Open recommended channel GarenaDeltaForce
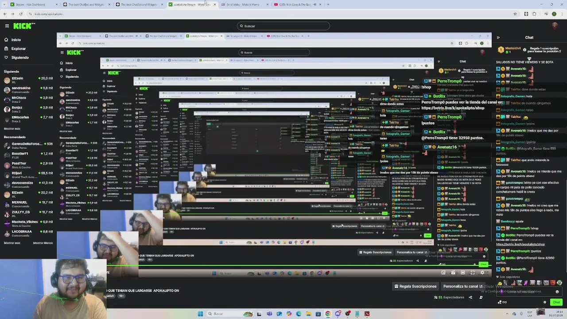567x319 pixels. [x=28, y=145]
